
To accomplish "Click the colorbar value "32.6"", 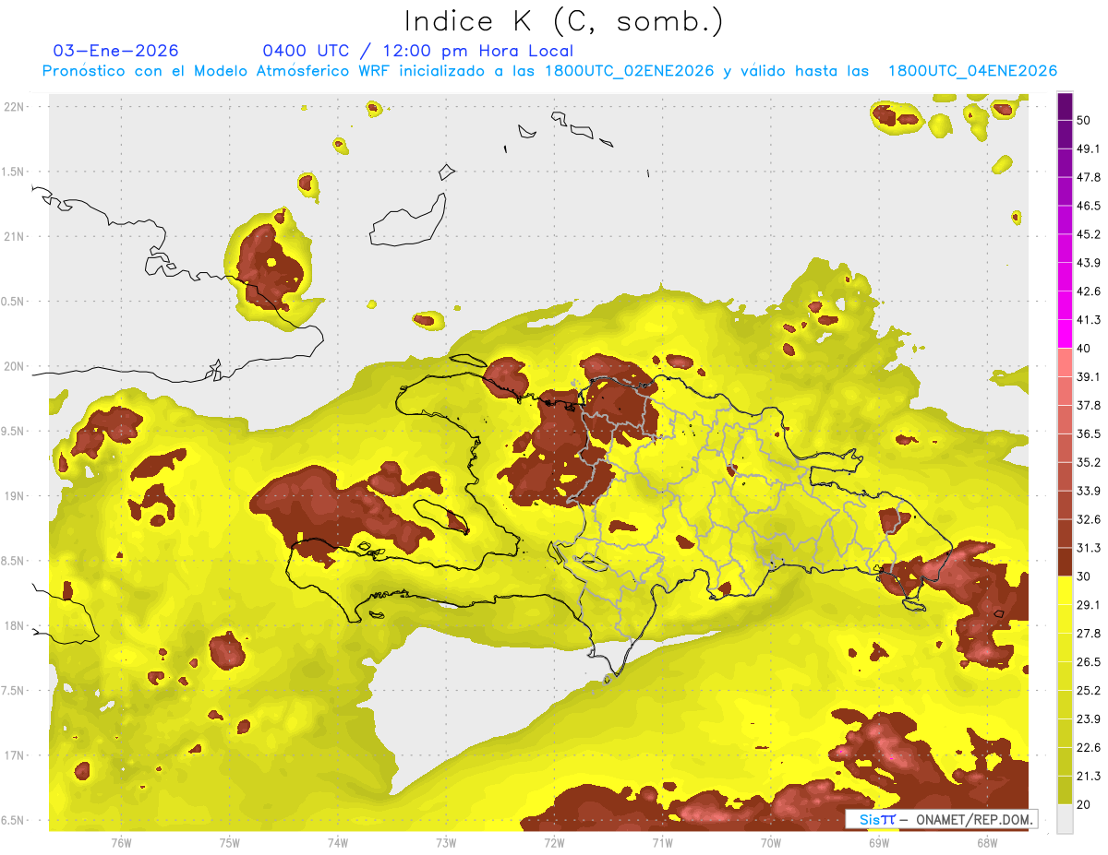I will pyautogui.click(x=1089, y=519).
